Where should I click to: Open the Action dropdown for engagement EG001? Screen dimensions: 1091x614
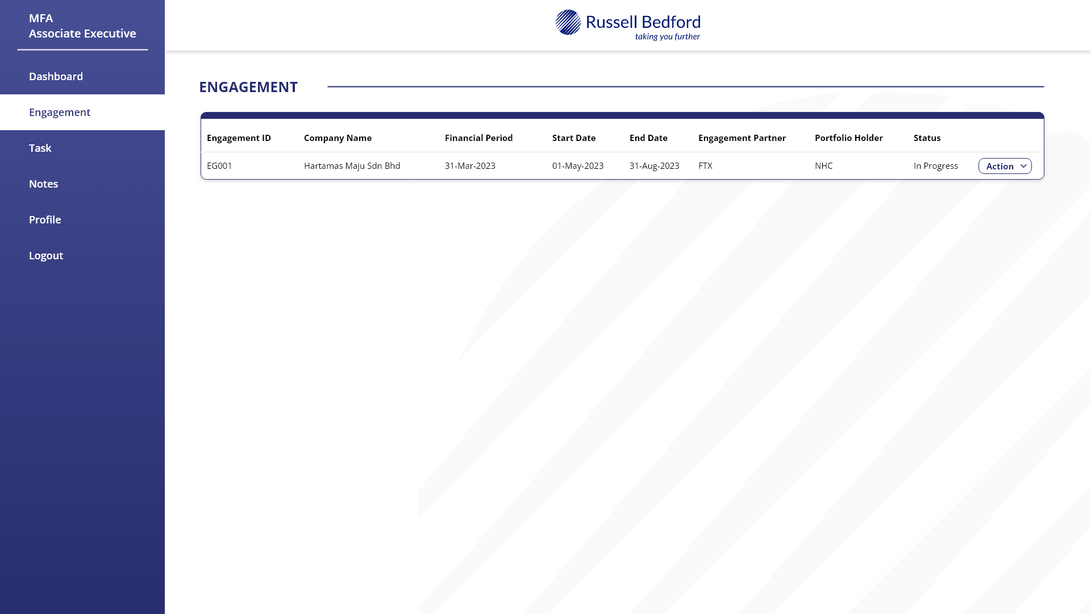tap(1005, 166)
